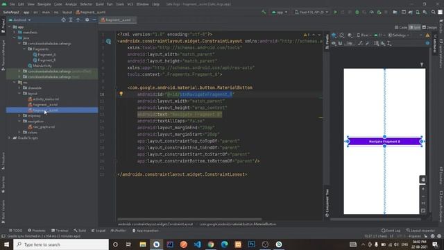Click the guidelines icon in the design toolbar
This screenshot has width=444, height=250.
(x=389, y=43)
